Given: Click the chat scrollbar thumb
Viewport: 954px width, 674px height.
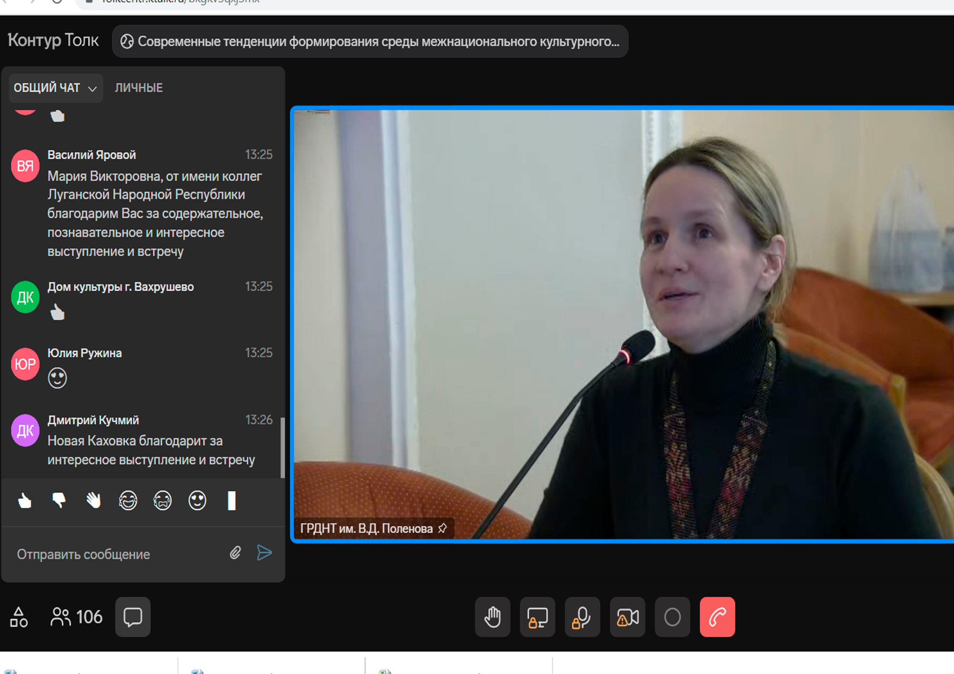Looking at the screenshot, I should pyautogui.click(x=282, y=447).
